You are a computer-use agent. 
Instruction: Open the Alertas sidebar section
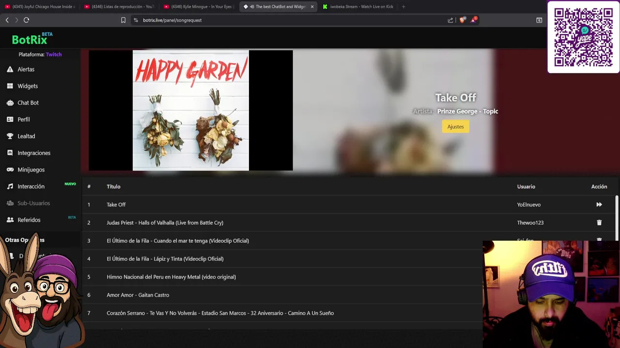[x=26, y=70]
